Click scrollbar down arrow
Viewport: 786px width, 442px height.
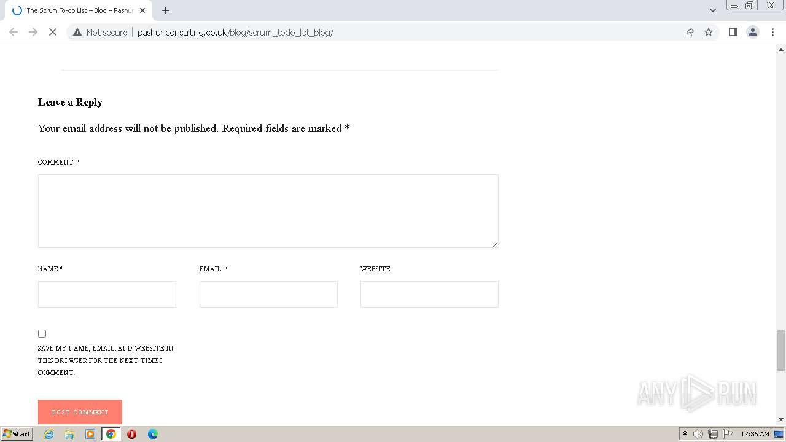coord(780,419)
